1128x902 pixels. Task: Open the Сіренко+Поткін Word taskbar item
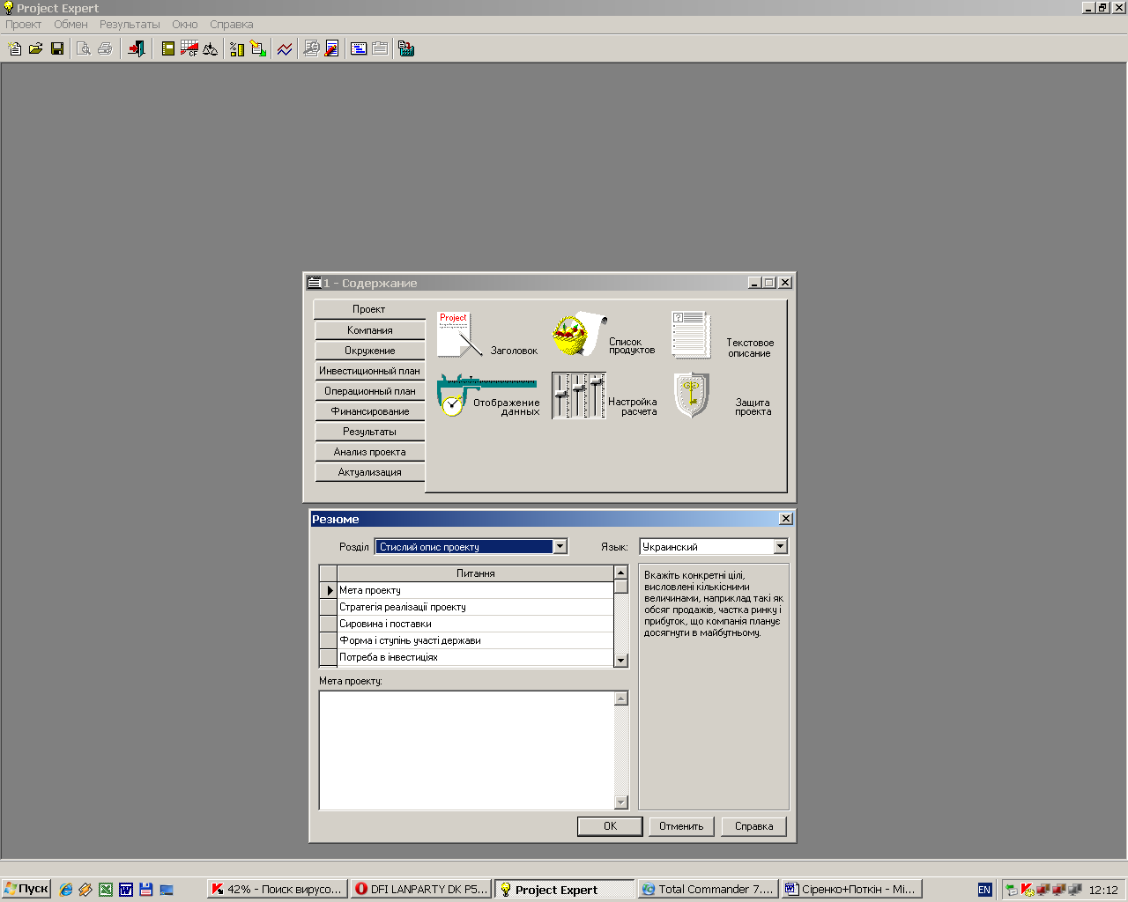(x=852, y=890)
